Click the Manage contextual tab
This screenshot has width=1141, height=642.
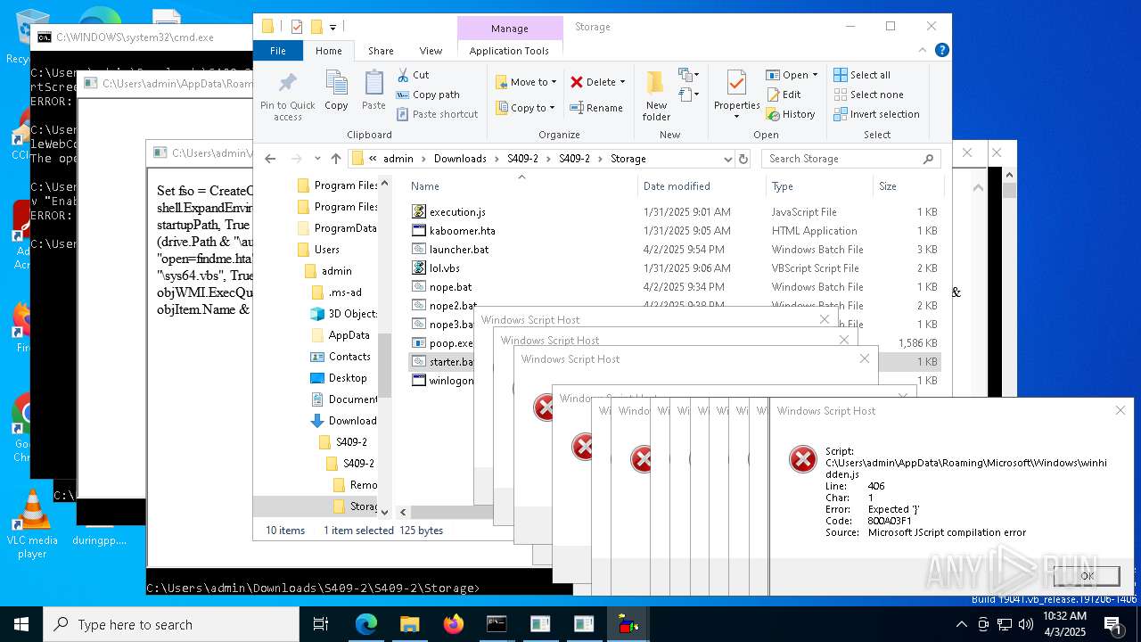click(510, 29)
